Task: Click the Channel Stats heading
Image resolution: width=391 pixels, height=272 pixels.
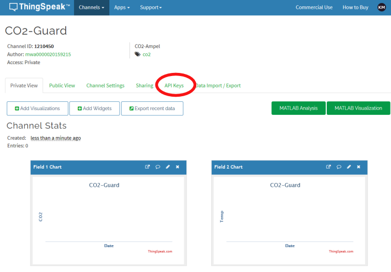Action: 36,126
